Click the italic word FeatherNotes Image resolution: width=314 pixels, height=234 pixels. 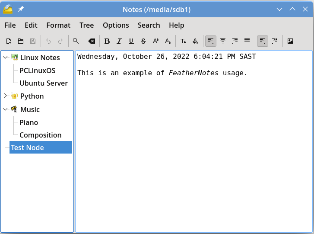(x=193, y=73)
